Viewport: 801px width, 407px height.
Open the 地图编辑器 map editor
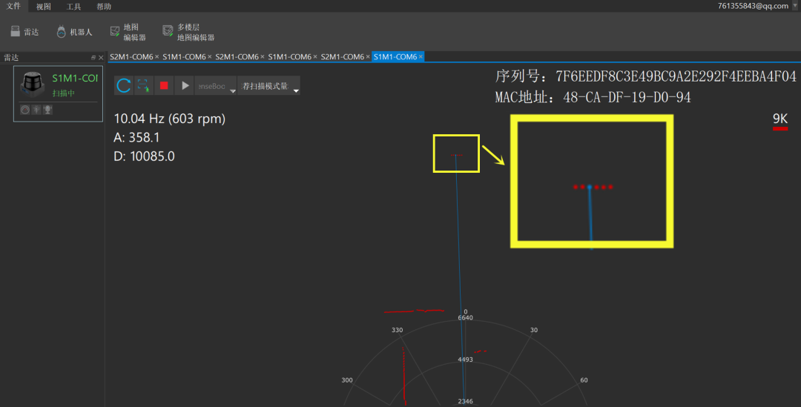(128, 32)
